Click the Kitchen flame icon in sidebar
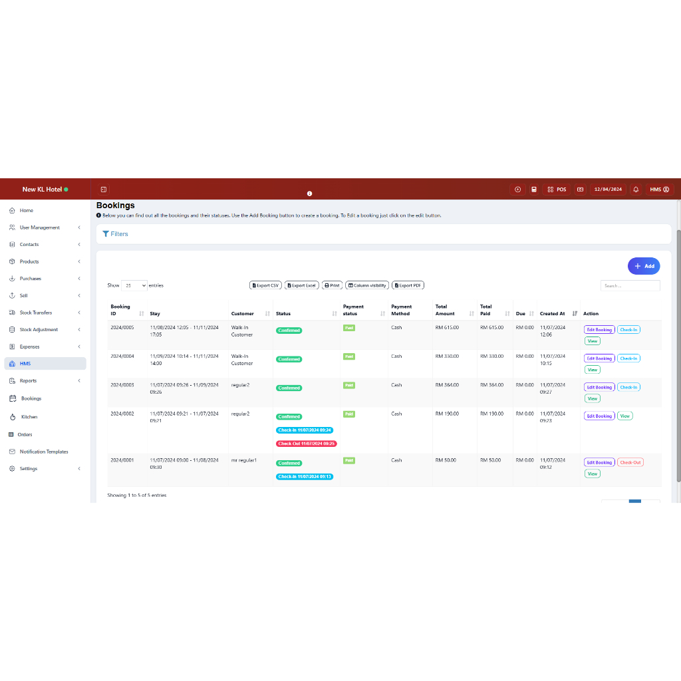681x681 pixels. (13, 417)
